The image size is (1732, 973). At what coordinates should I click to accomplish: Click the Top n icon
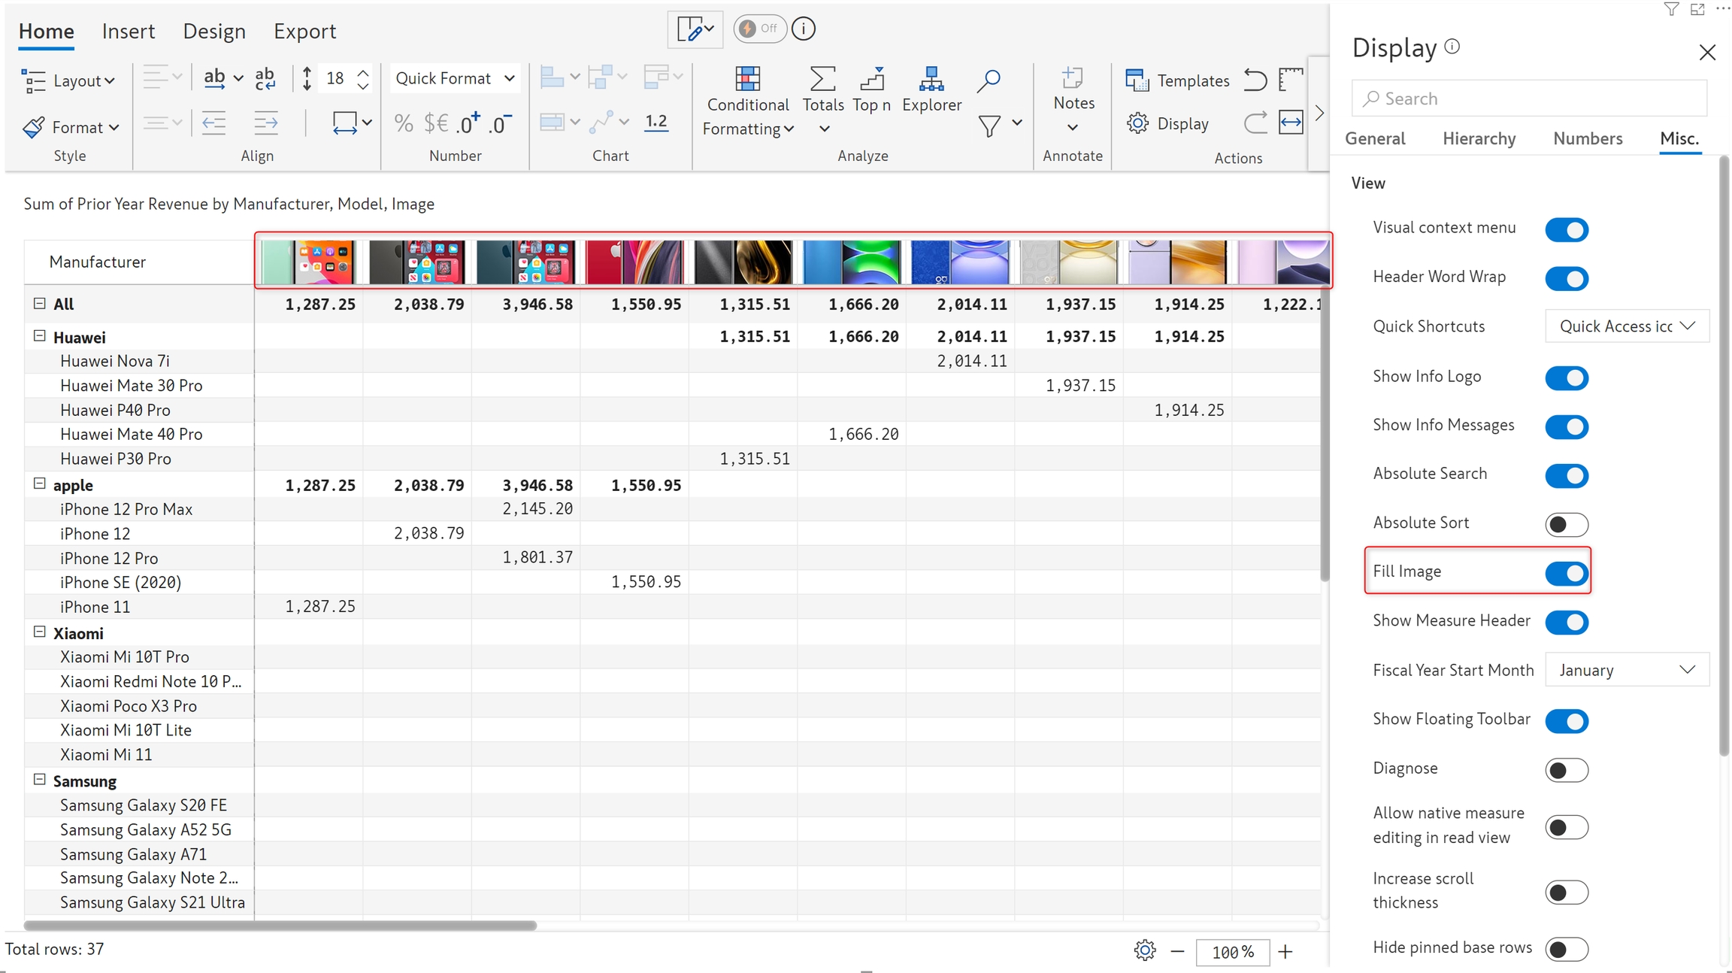872,79
